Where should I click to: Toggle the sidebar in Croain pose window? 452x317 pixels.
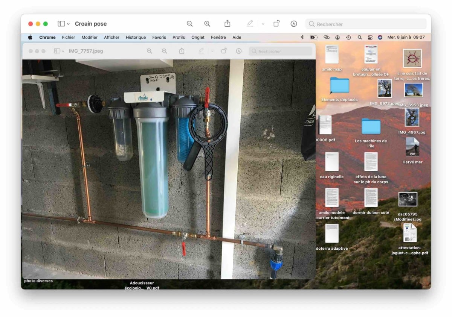(61, 24)
